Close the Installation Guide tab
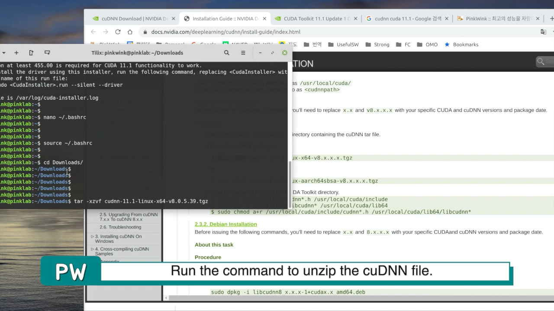Viewport: 554px width, 311px height. [264, 19]
